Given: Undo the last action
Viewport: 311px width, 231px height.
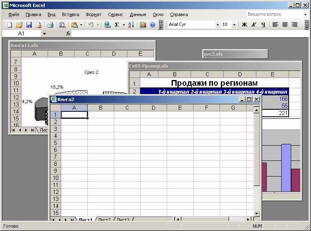Looking at the screenshot, I should (x=91, y=25).
